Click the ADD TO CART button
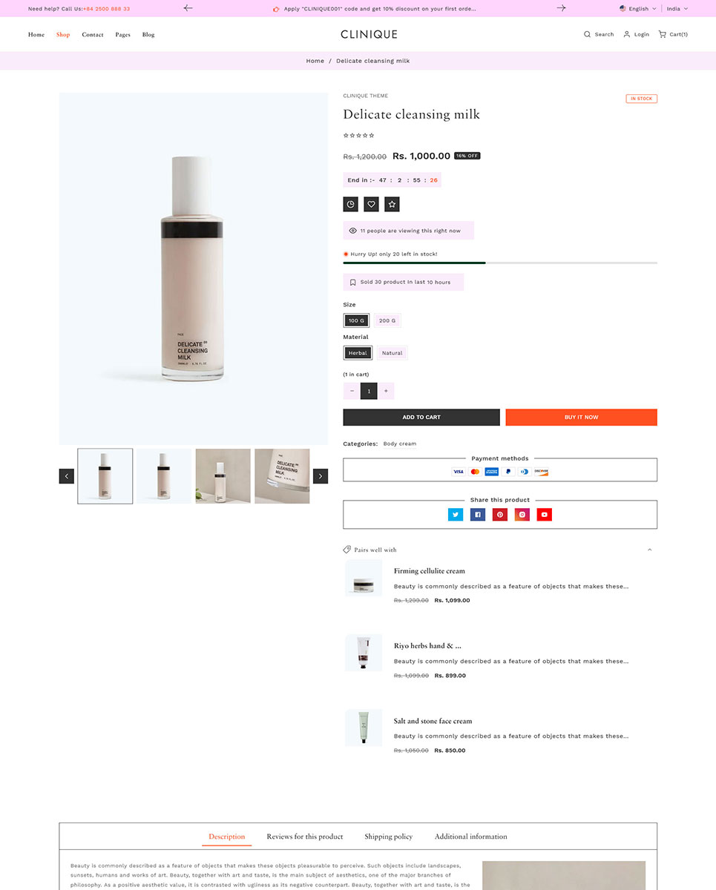 [x=421, y=418]
